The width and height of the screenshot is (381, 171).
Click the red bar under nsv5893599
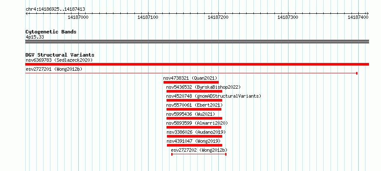tap(194, 127)
